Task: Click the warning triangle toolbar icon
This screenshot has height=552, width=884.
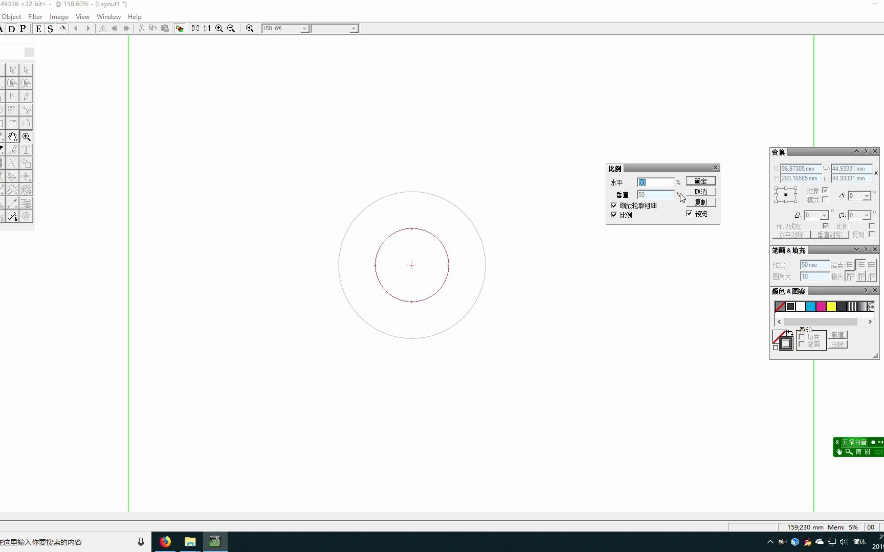Action: 103,29
